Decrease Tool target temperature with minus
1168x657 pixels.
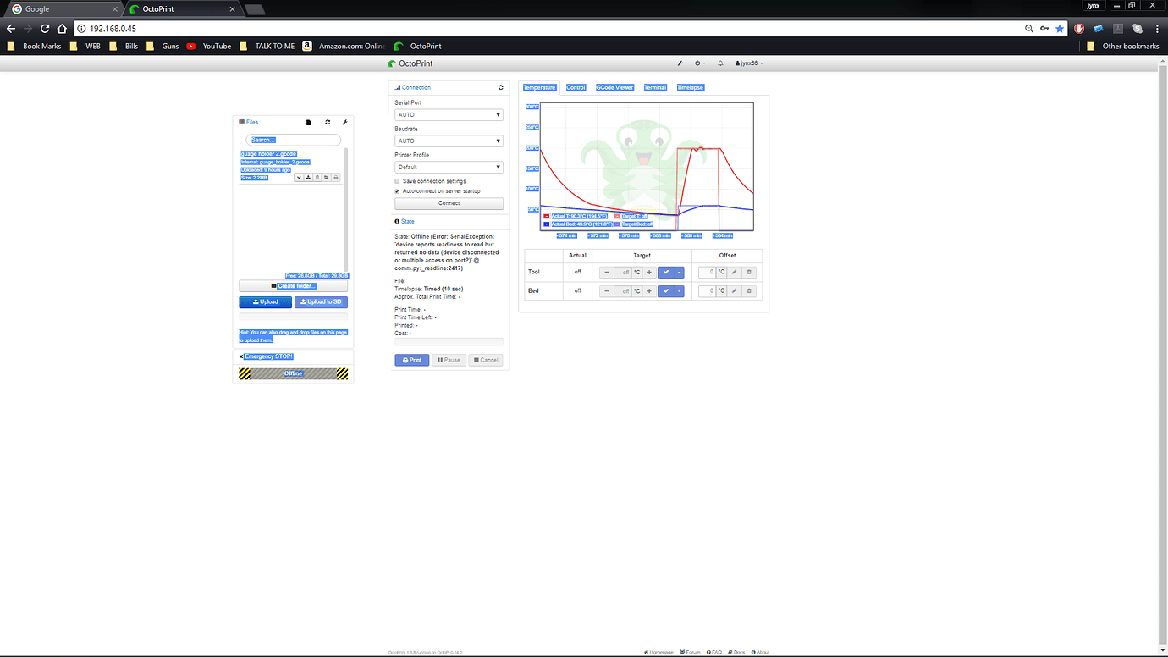(x=606, y=272)
